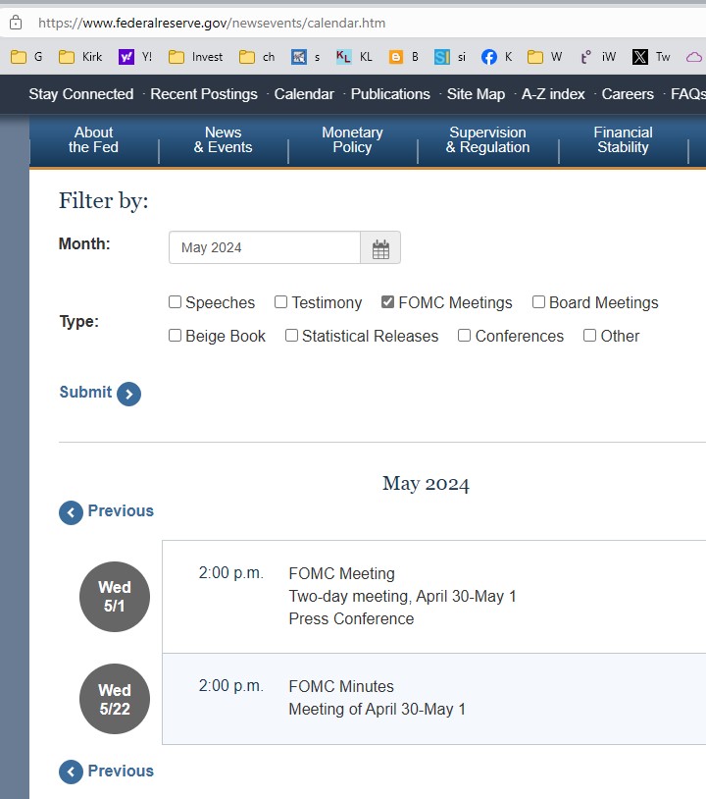
Task: Click the site lock icon in address bar
Action: pyautogui.click(x=16, y=22)
